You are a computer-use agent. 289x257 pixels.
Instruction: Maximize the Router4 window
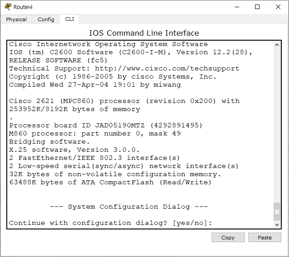coord(257,7)
